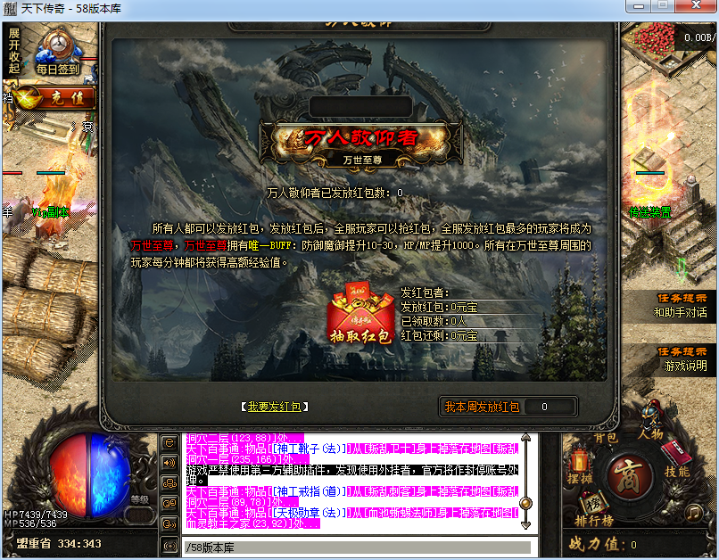Click the first chat channel button with 'e' symbol
Viewport: 719px width, 560px height.
tap(169, 442)
